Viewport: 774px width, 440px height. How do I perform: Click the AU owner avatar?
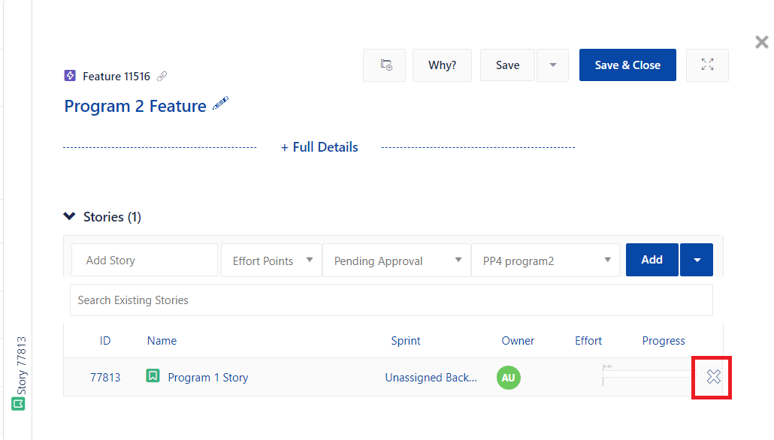tap(508, 377)
